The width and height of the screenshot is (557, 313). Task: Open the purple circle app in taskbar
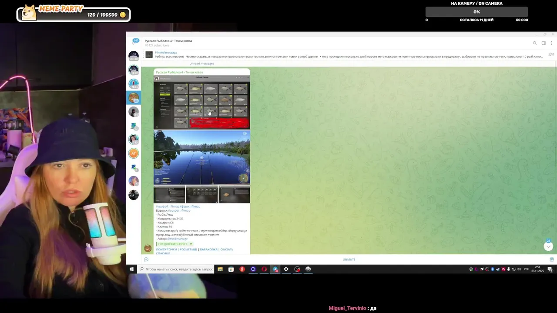point(253,269)
